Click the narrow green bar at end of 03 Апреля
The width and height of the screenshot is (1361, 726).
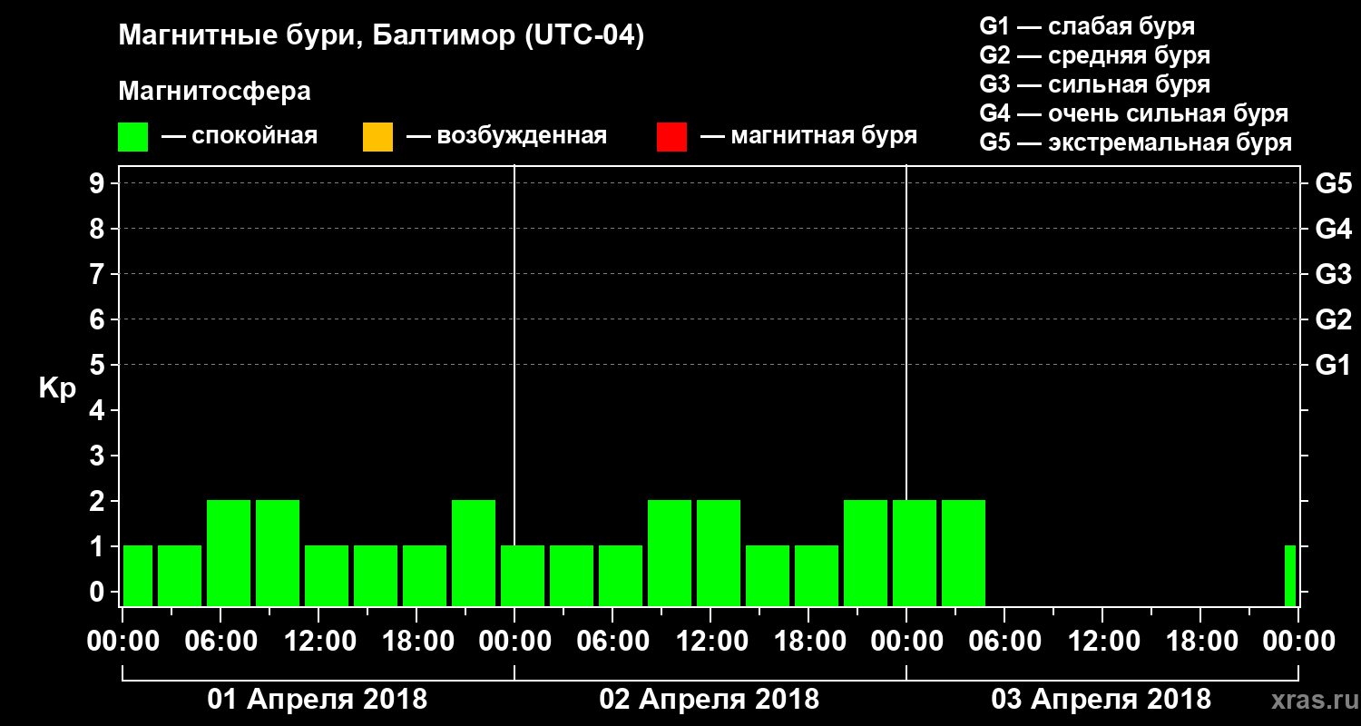[1290, 575]
